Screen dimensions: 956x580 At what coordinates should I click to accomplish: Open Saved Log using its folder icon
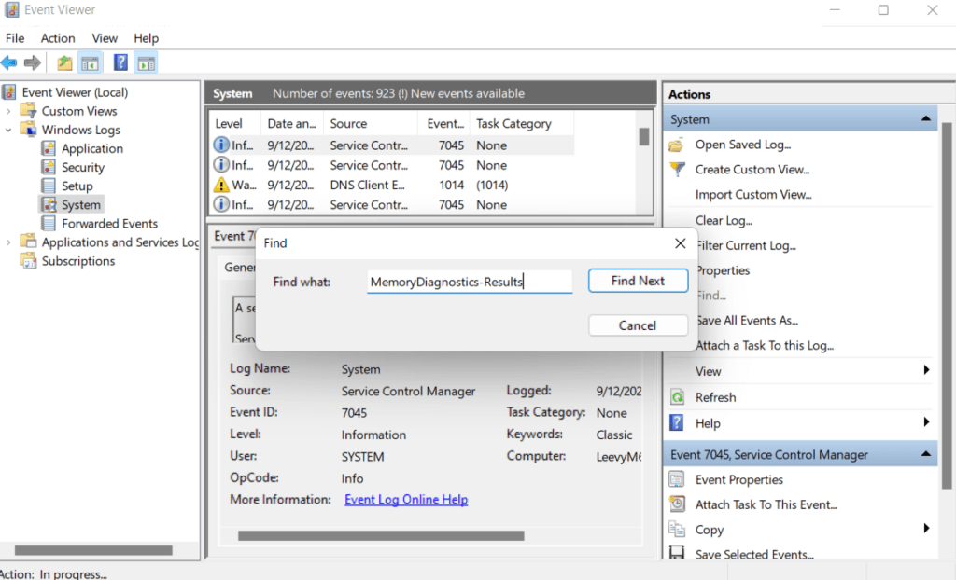(677, 145)
